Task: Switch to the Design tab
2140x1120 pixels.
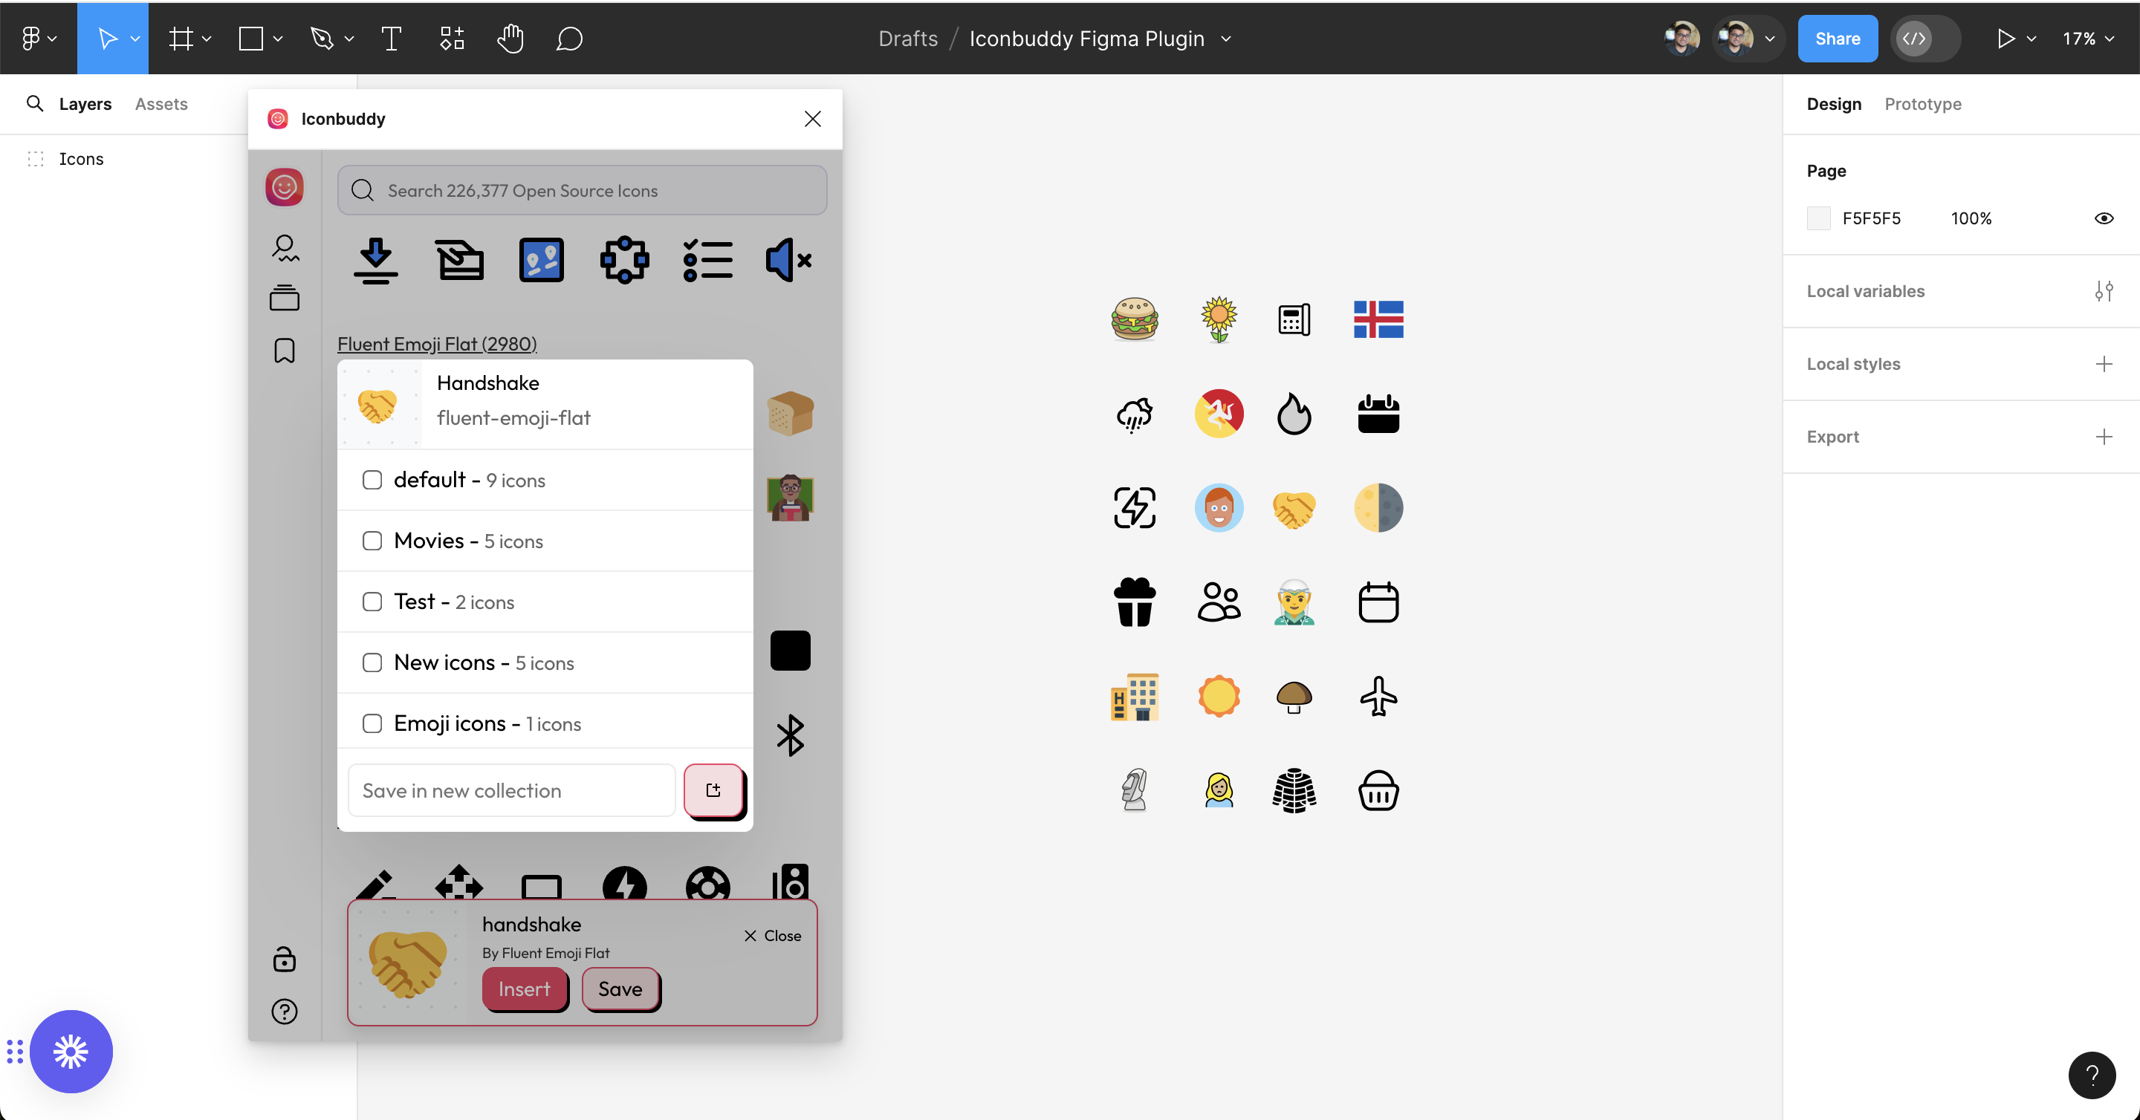Action: pyautogui.click(x=1833, y=104)
